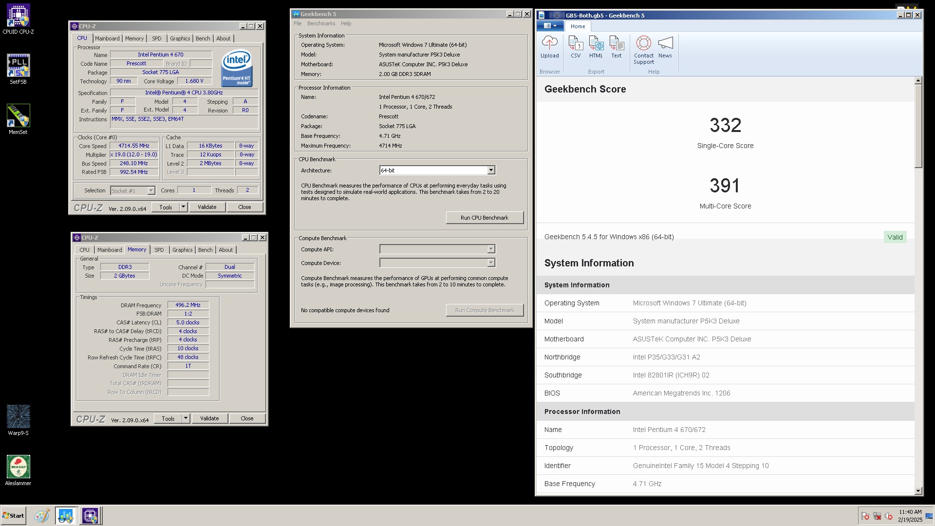Image resolution: width=935 pixels, height=526 pixels.
Task: Click the Valid status badge
Action: [x=895, y=237]
